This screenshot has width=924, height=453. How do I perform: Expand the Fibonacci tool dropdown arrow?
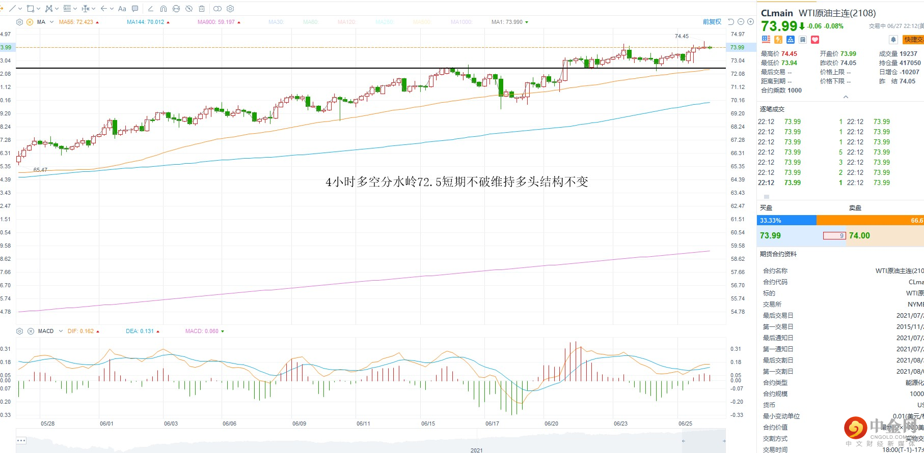(x=75, y=9)
